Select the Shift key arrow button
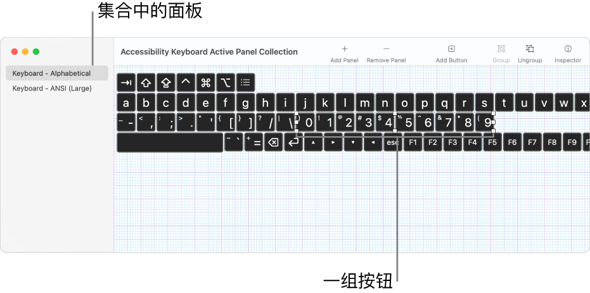Screen dimensions: 590x293 pyautogui.click(x=146, y=83)
